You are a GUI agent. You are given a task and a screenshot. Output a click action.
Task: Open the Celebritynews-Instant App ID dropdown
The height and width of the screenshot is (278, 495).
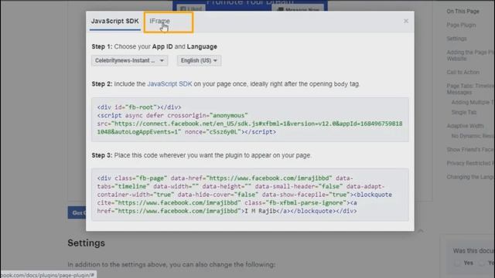(129, 60)
